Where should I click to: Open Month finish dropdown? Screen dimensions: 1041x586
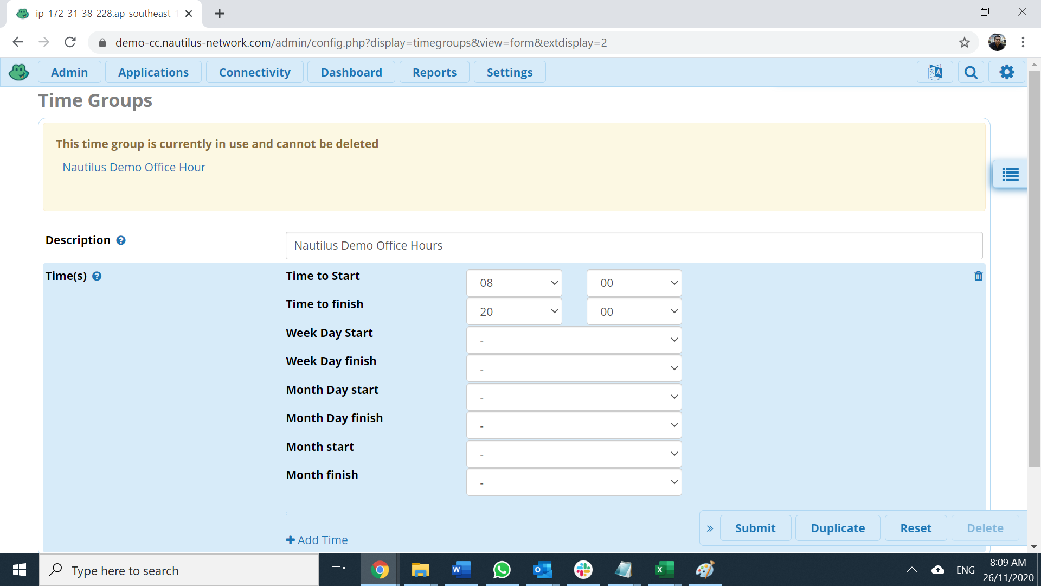point(574,482)
